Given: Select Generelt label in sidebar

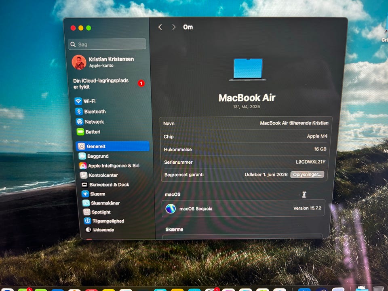Looking at the screenshot, I should (96, 146).
